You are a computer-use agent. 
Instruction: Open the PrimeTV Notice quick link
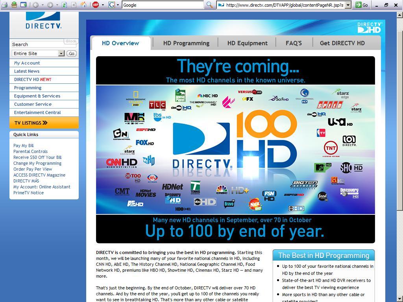coord(28,193)
